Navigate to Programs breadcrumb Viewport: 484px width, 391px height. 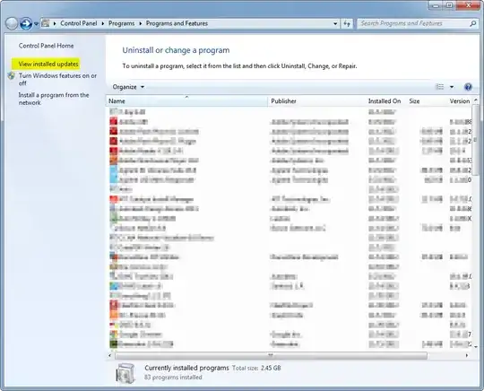121,23
